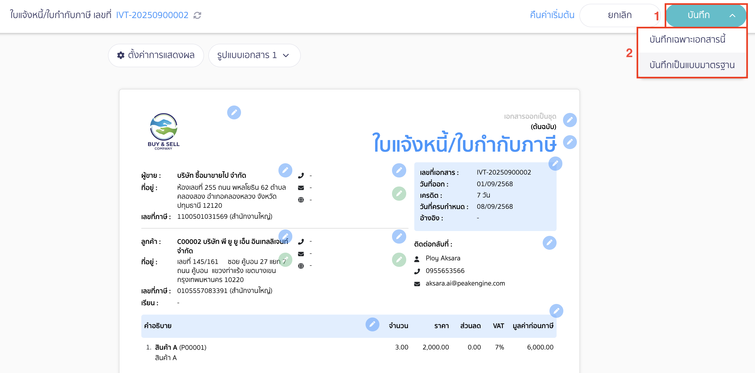Click the item amount 6,000.00
Viewport: 755px width, 373px height.
point(540,348)
